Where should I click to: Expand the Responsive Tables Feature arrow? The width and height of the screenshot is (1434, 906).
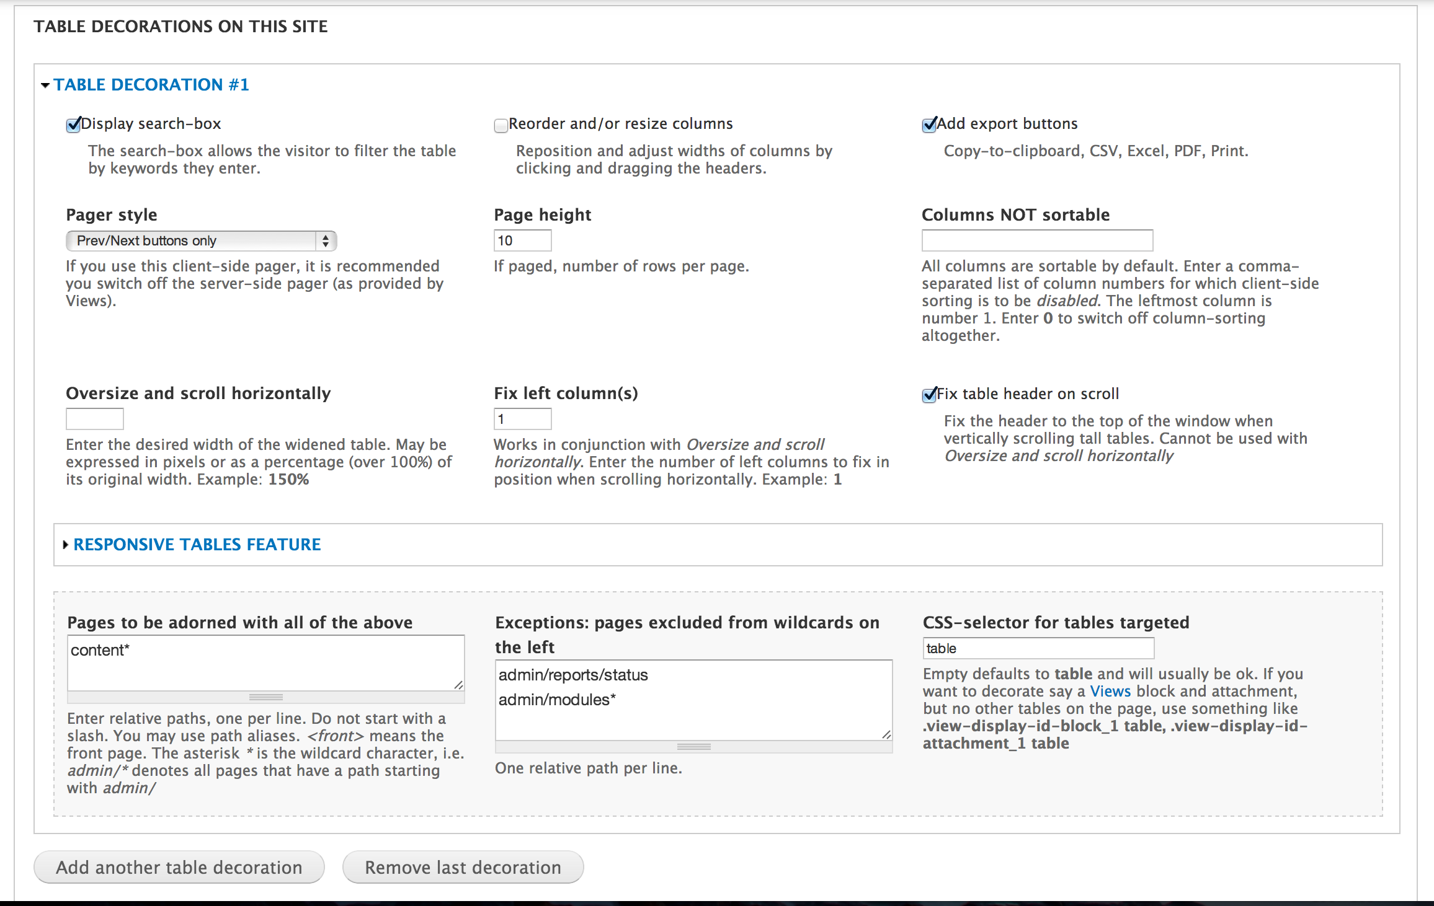[65, 545]
